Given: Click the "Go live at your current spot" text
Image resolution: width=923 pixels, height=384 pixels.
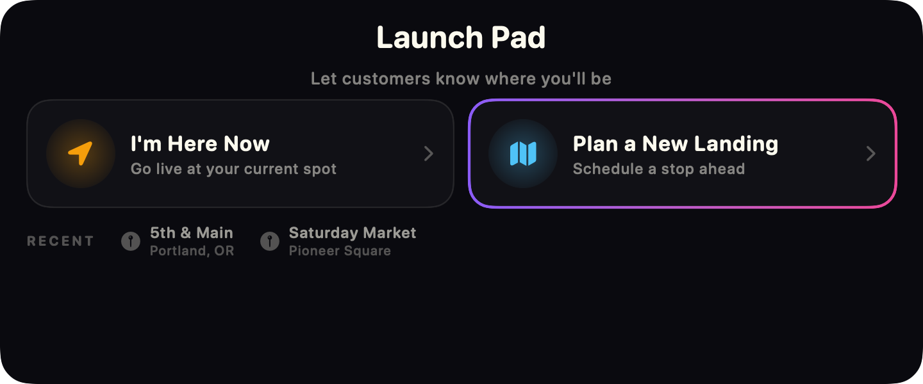Looking at the screenshot, I should (x=233, y=169).
